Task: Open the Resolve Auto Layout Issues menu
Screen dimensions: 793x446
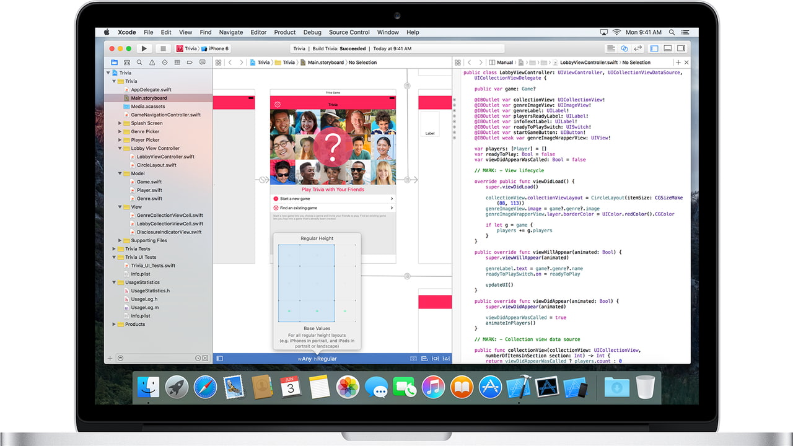Action: tap(446, 358)
